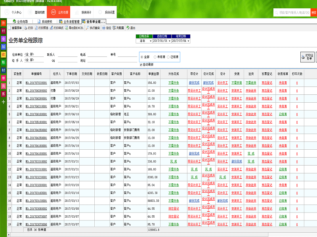
Task: Expand the end date 2017/07/04 dropdown
Action: (189, 41)
